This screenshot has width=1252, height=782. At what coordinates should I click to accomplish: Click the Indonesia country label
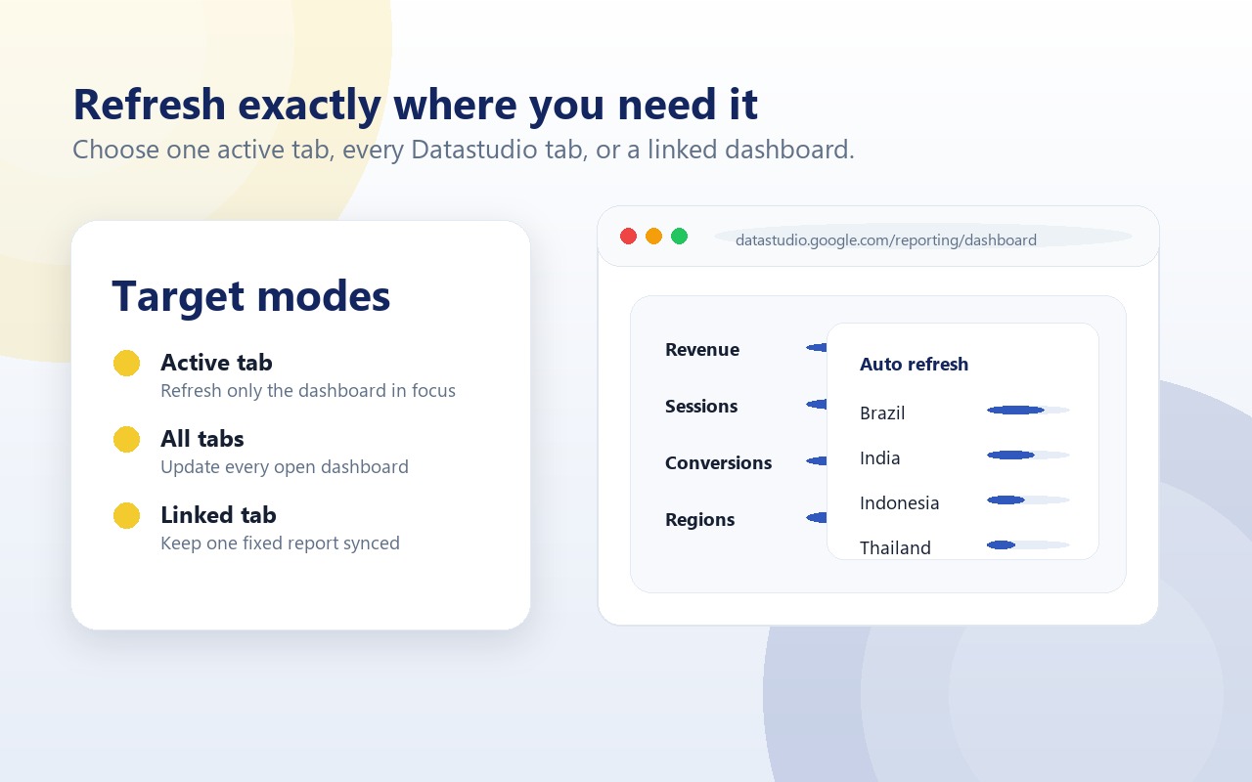click(899, 503)
